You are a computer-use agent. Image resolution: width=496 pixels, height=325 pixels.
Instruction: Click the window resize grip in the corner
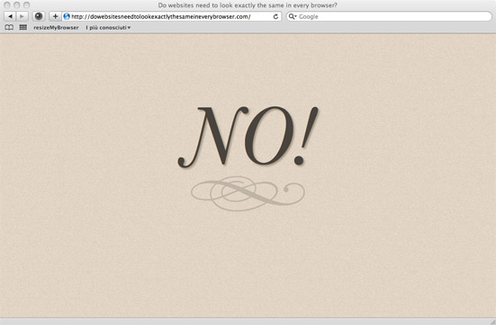coord(492,321)
